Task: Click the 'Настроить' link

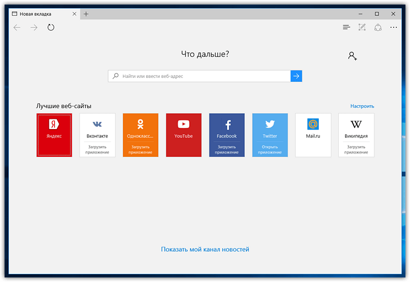Action: pyautogui.click(x=362, y=106)
